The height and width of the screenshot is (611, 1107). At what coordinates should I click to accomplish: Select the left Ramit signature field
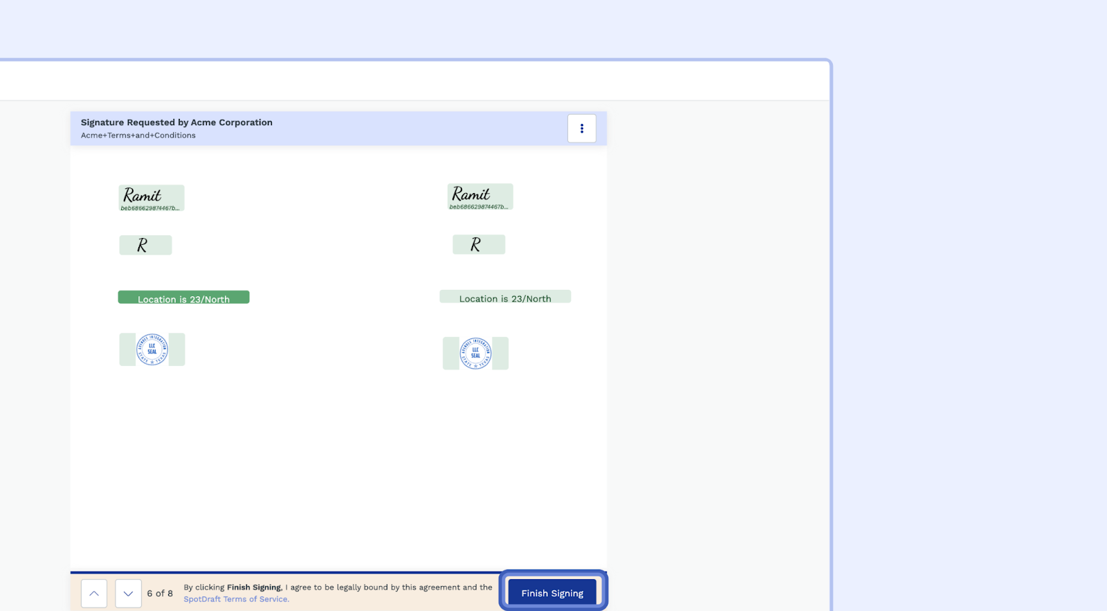pyautogui.click(x=152, y=198)
